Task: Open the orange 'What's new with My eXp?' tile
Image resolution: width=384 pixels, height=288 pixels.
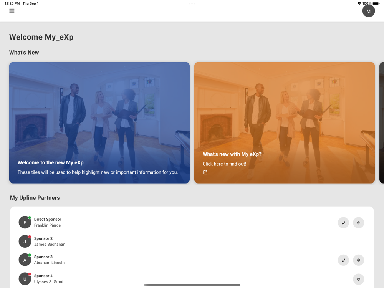Action: coord(285,122)
